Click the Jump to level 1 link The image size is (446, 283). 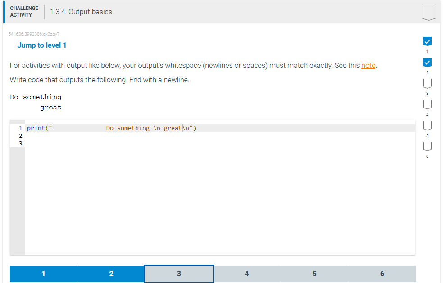pyautogui.click(x=42, y=45)
